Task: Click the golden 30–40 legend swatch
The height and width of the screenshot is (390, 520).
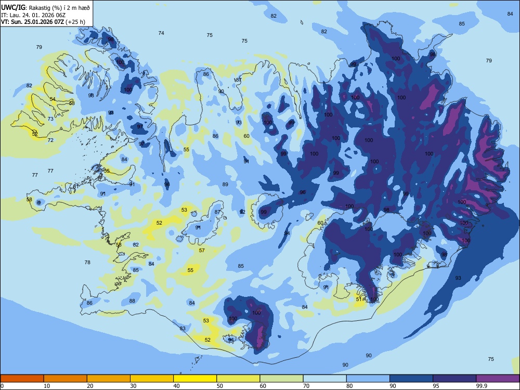Action: (x=152, y=379)
